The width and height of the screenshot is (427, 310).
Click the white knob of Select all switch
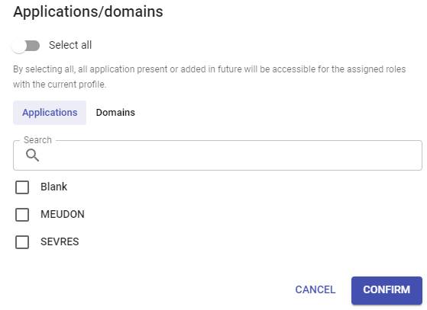point(19,46)
